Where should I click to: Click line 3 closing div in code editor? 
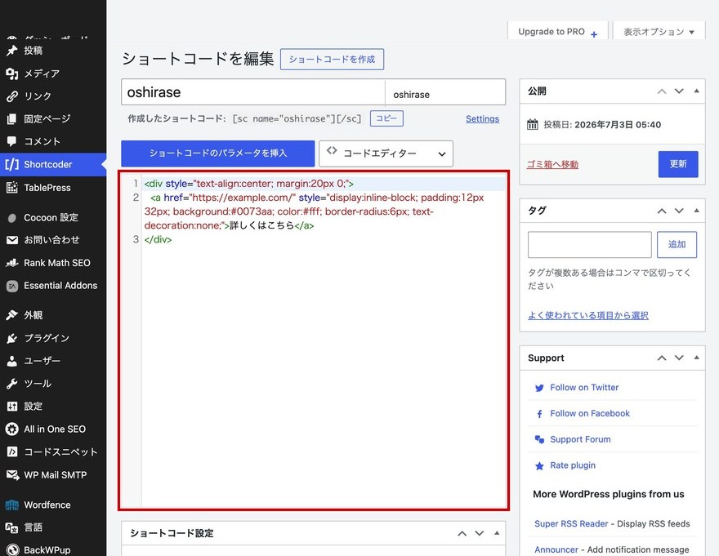point(158,239)
